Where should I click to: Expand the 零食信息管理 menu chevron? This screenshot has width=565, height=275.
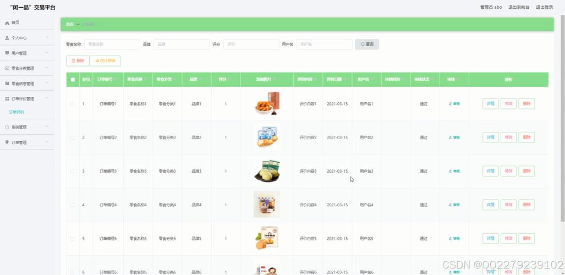pyautogui.click(x=47, y=83)
